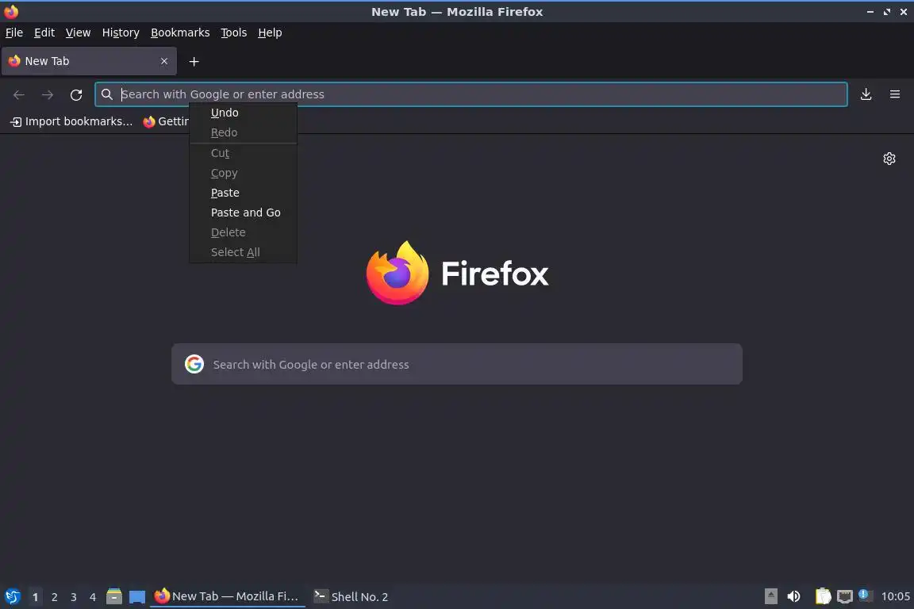Open the Bookmarks menu
The width and height of the screenshot is (914, 609).
pyautogui.click(x=180, y=33)
